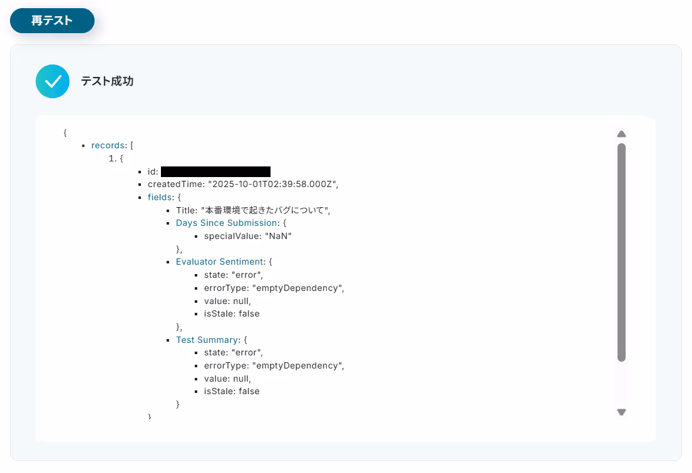Select the テスト成功 heading text

pyautogui.click(x=107, y=81)
